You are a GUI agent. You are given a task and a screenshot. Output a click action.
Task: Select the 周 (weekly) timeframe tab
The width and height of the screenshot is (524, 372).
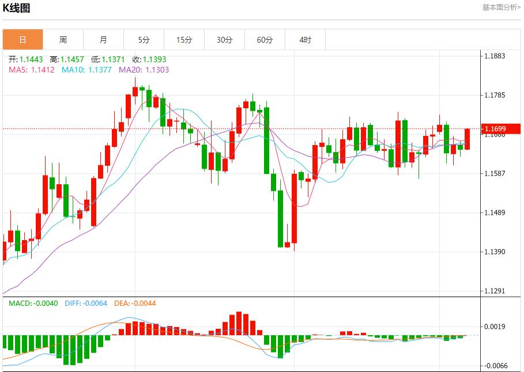point(63,39)
